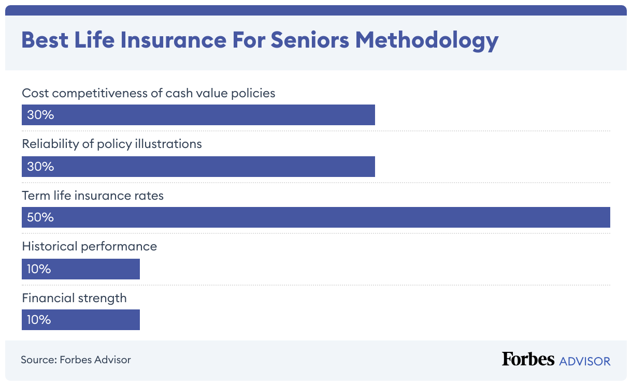Click the dark blue stripe above the title
632x386 pixels.
(316, 10)
